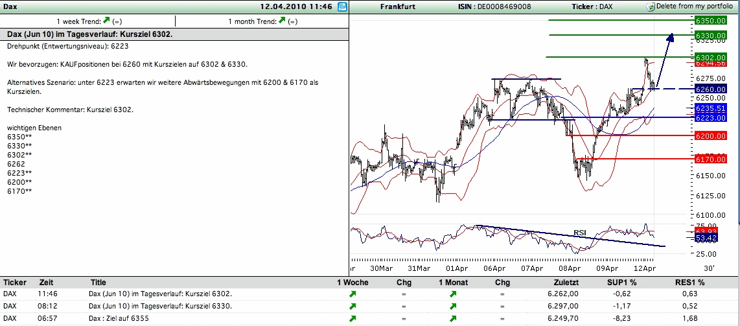
Task: Click the 1,68 RES1 value
Action: click(x=689, y=318)
